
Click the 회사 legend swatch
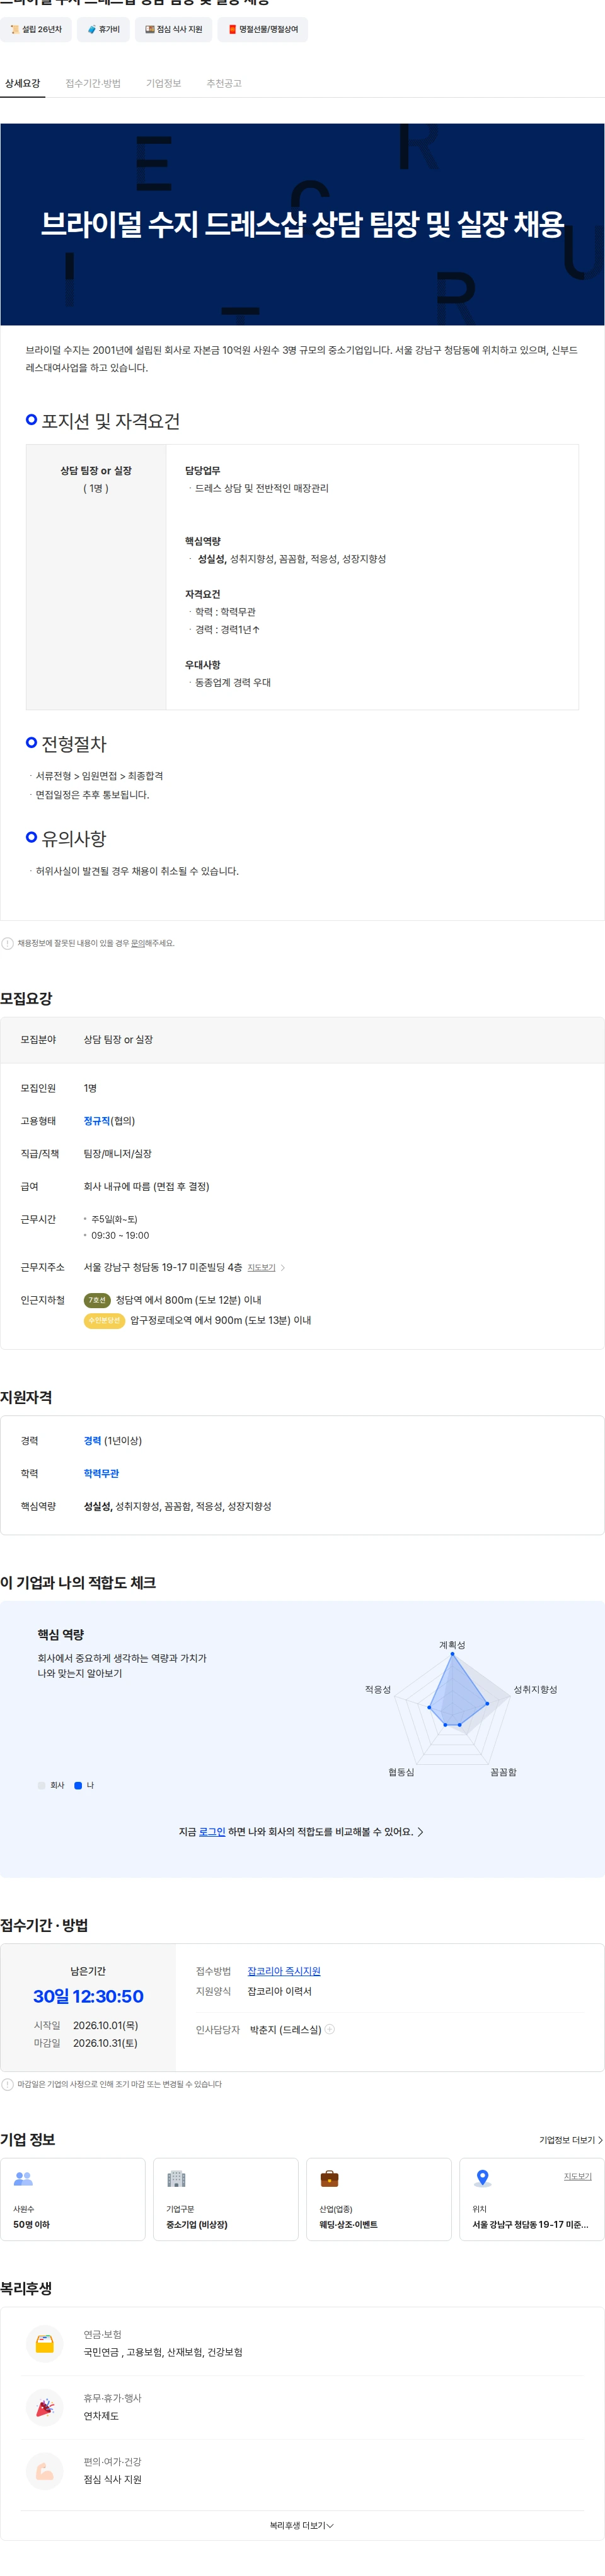[41, 1785]
